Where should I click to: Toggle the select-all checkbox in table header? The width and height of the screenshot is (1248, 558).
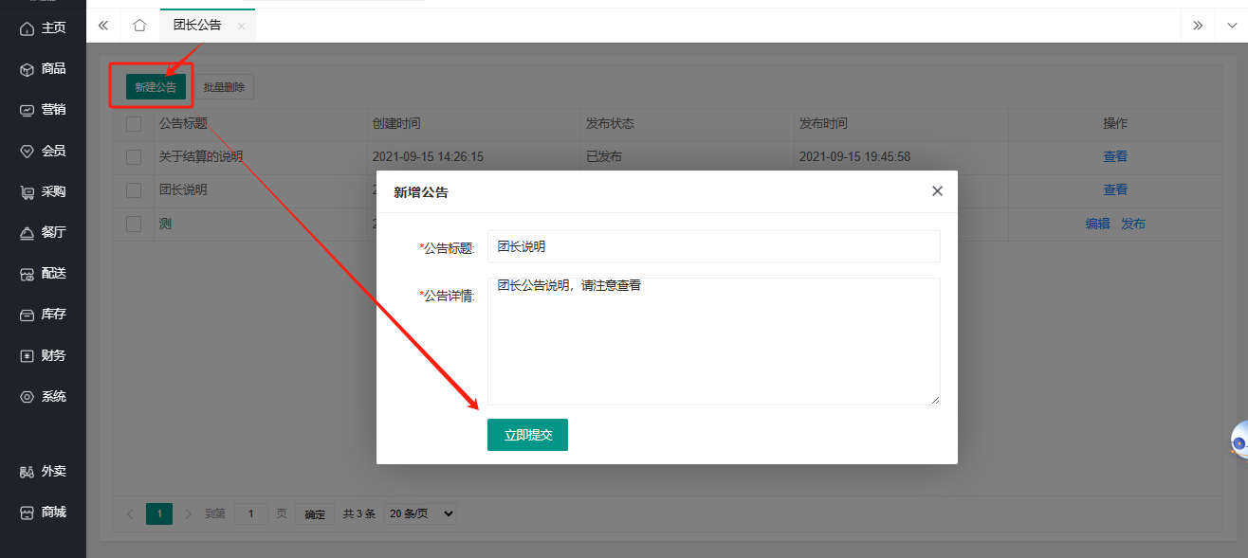click(x=134, y=124)
